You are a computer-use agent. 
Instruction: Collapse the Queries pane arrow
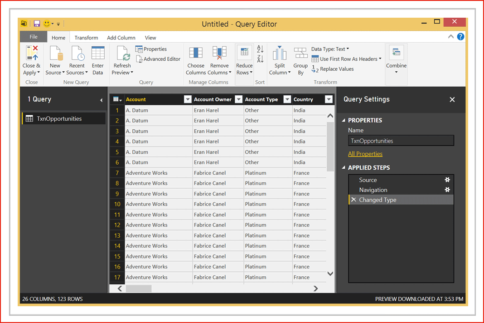pos(101,100)
